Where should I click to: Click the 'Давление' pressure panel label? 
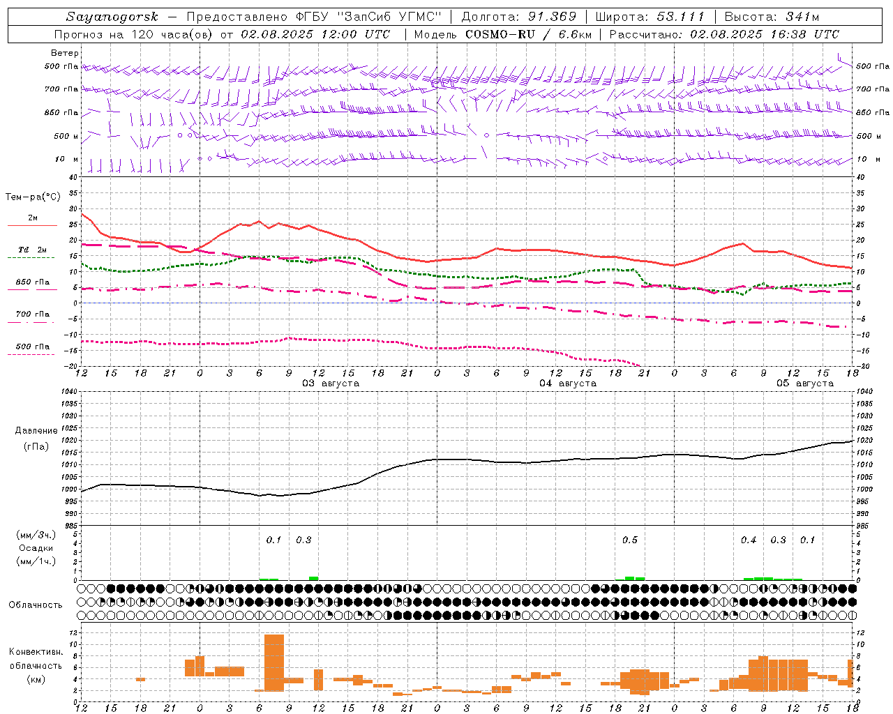coord(36,431)
